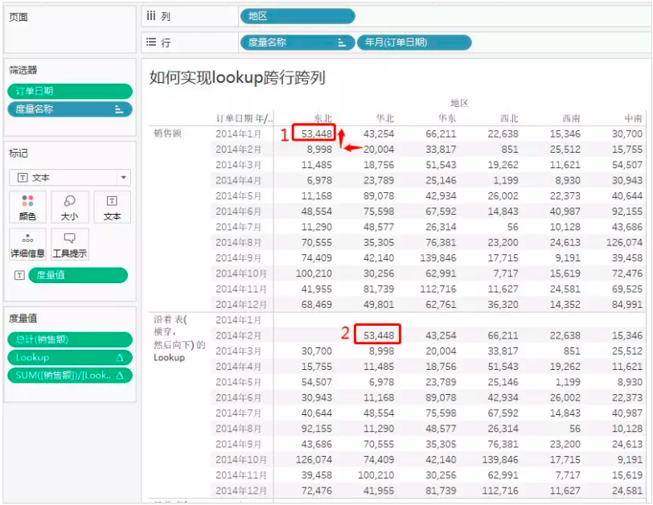Click the 销售额 row header label
The width and height of the screenshot is (653, 505).
168,133
